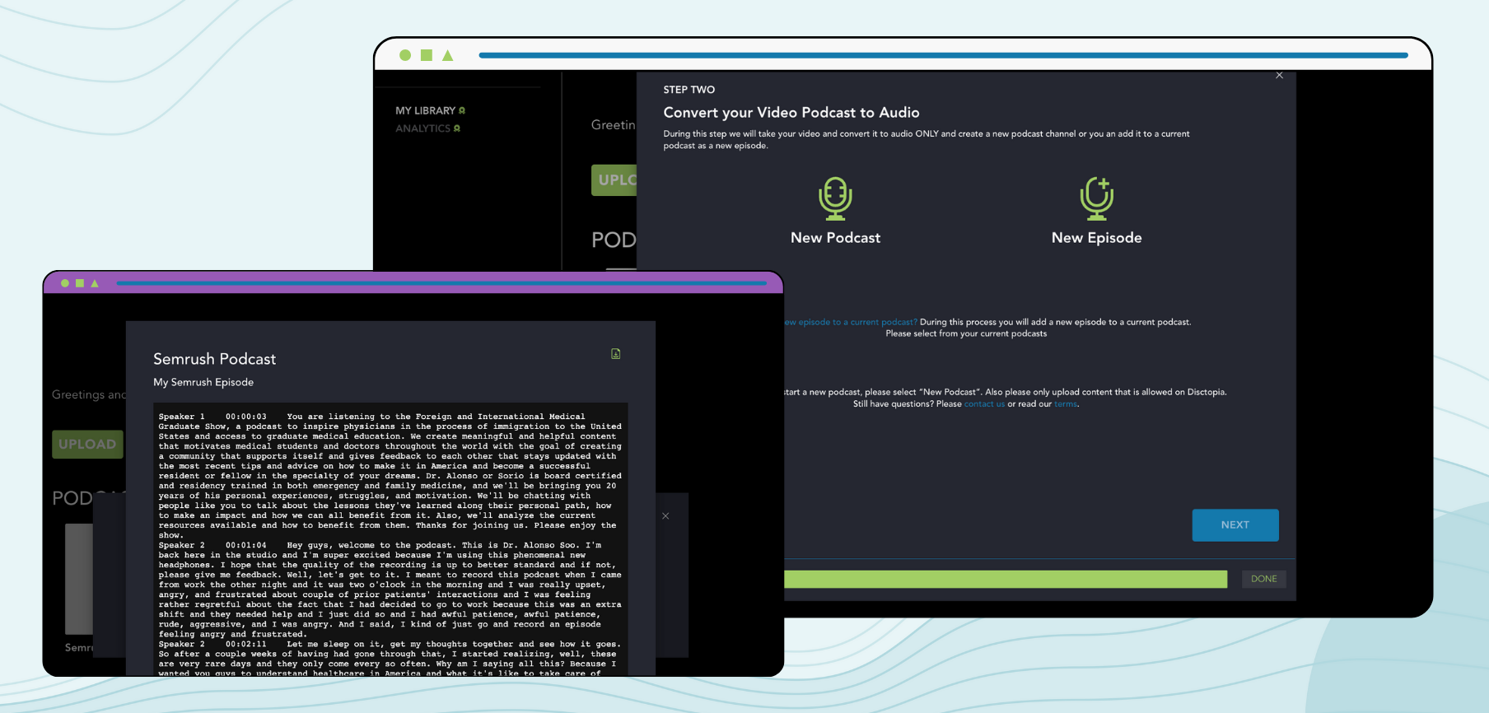Close the Step Two conversion dialog
Viewport: 1489px width, 713px height.
(1279, 75)
